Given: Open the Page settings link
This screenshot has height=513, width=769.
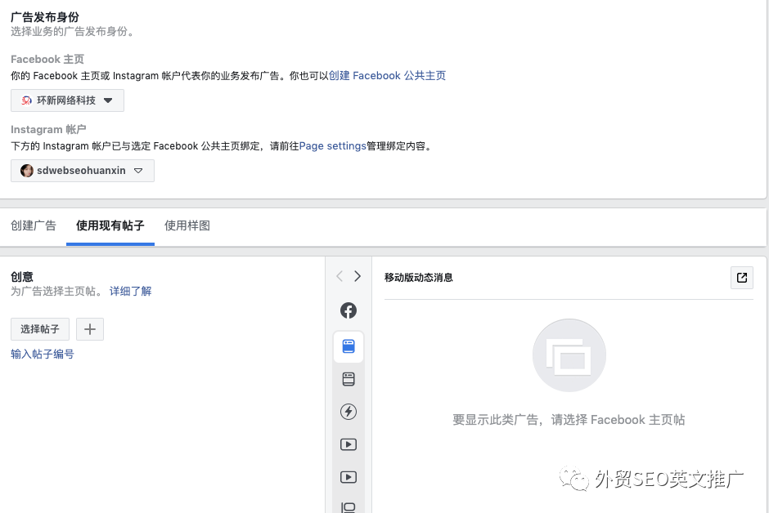Looking at the screenshot, I should click(x=331, y=146).
